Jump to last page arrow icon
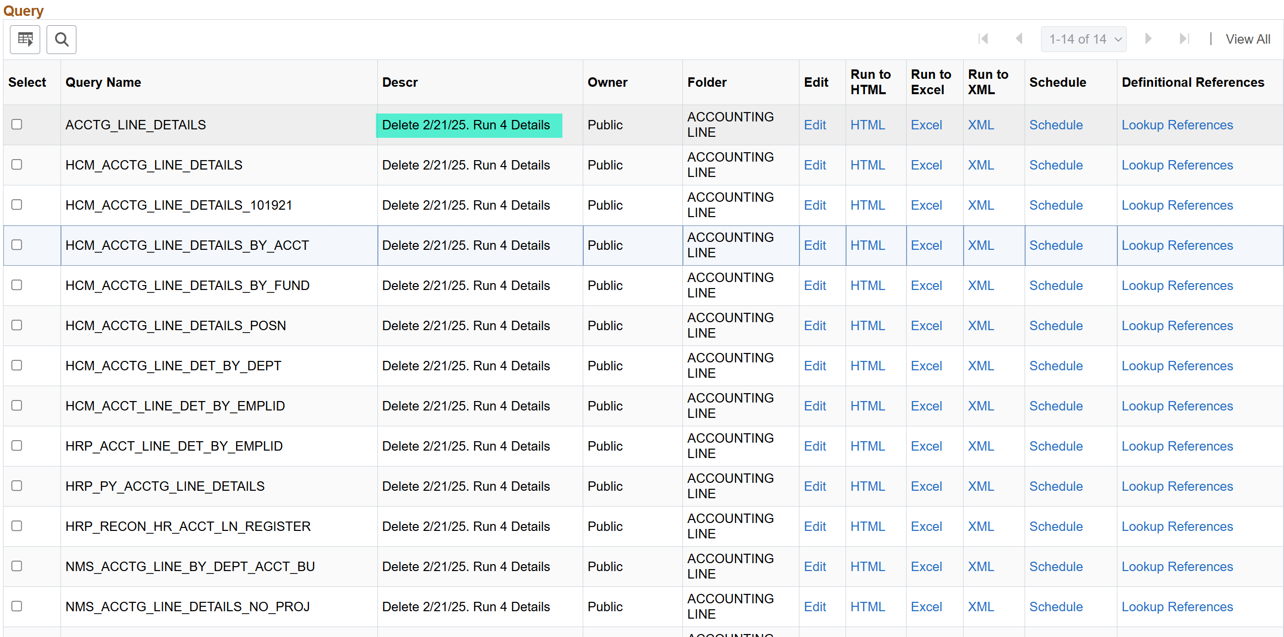1284x637 pixels. click(x=1184, y=39)
